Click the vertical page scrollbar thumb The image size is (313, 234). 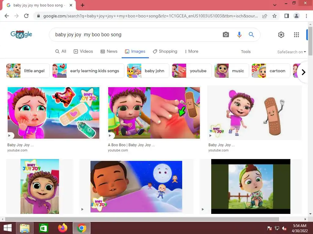310,41
